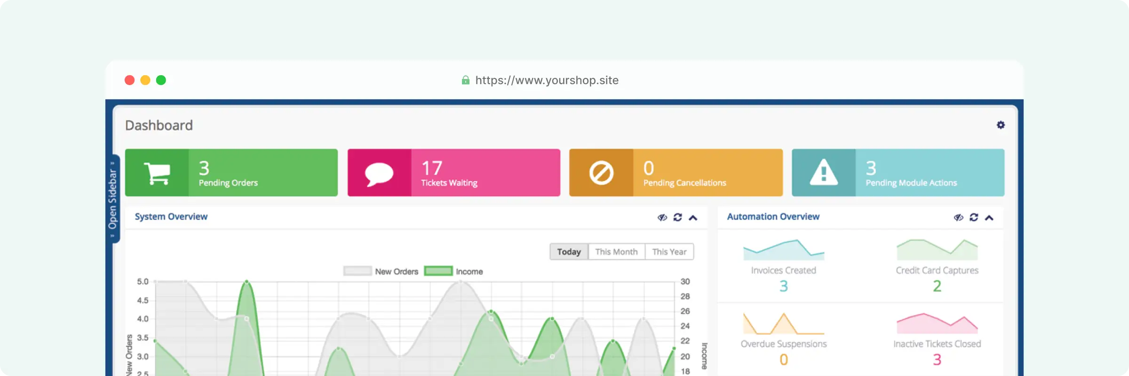Click the browser address bar URL
This screenshot has width=1129, height=376.
547,80
